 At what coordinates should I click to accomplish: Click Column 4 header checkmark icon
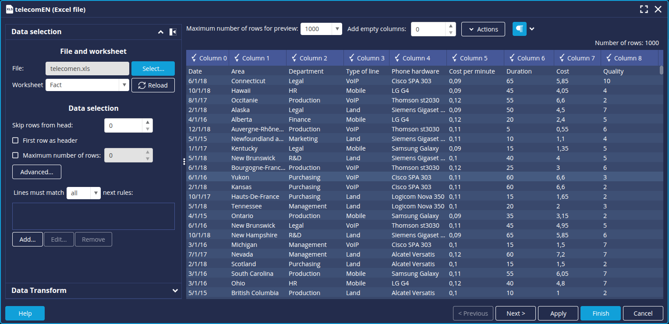pos(397,58)
